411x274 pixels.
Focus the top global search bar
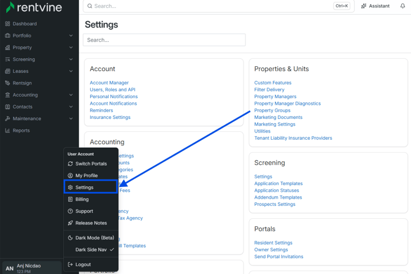pyautogui.click(x=218, y=6)
